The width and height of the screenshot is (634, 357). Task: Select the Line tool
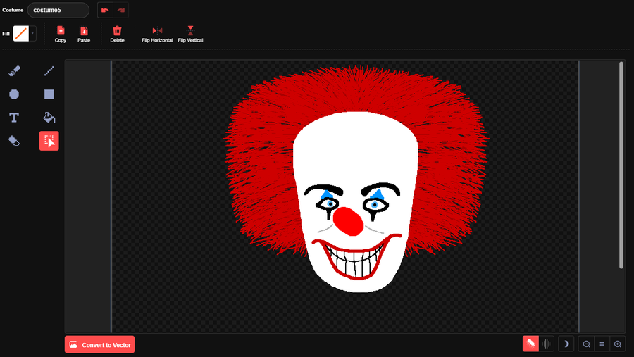(49, 70)
